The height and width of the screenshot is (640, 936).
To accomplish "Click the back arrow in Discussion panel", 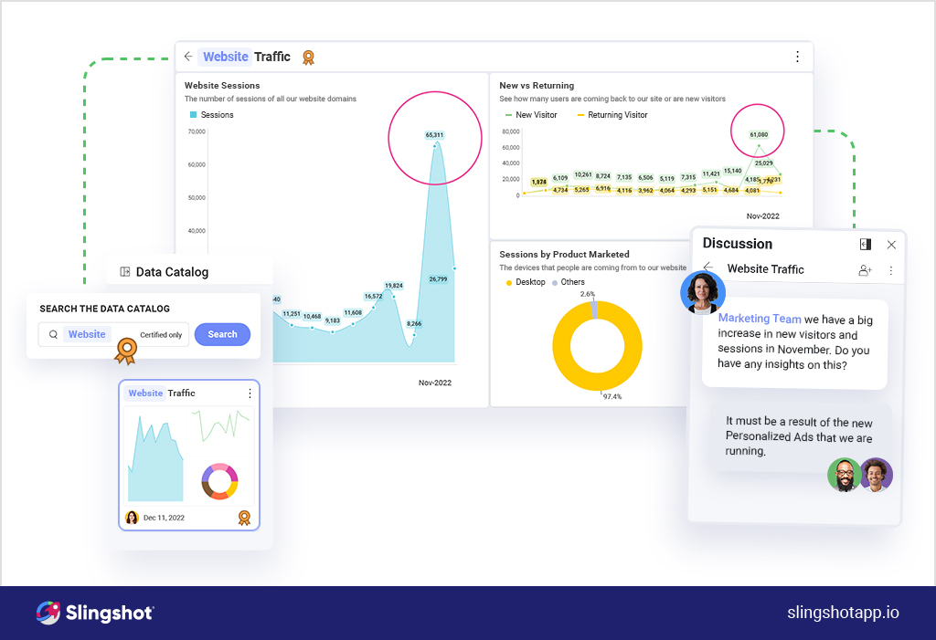I will coord(708,269).
